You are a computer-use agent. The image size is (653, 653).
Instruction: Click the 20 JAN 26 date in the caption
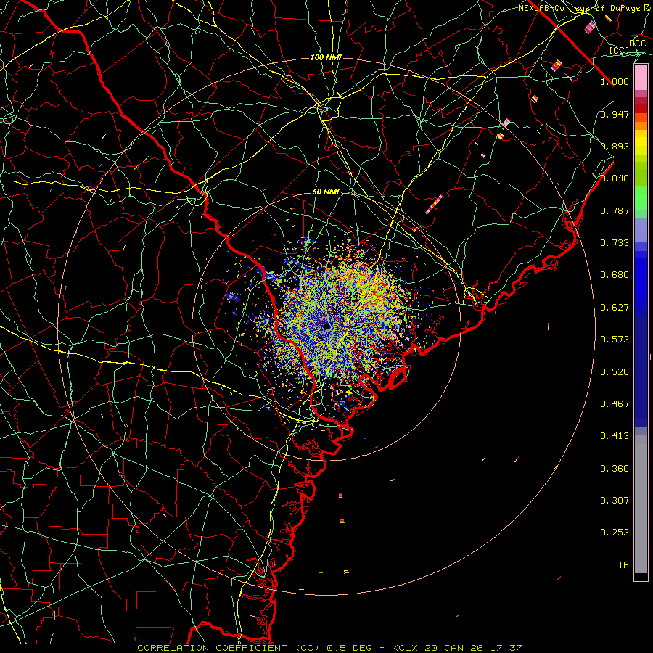pyautogui.click(x=455, y=648)
